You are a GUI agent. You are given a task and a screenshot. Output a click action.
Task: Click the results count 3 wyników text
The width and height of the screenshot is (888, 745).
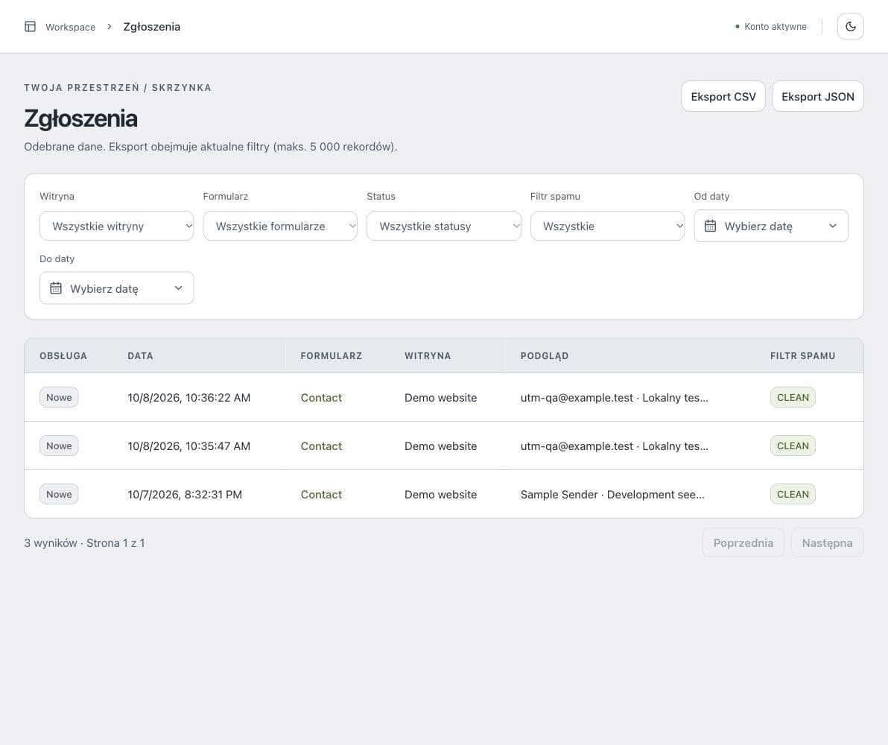coord(51,543)
